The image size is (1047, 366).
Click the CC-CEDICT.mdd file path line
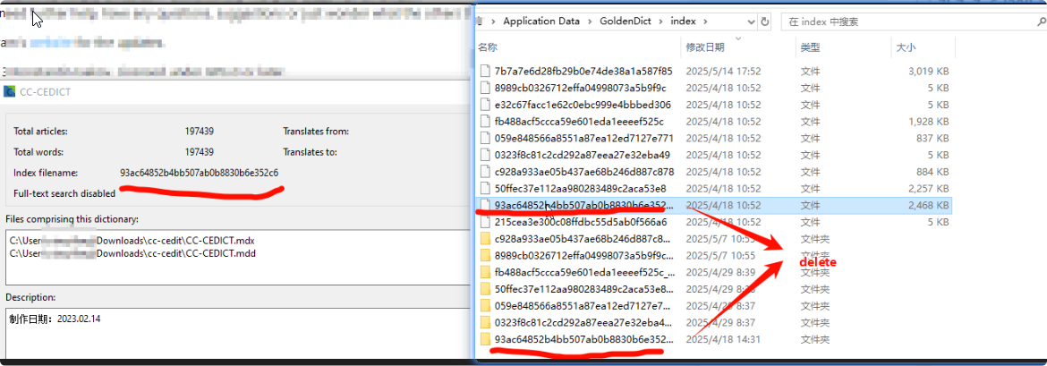click(x=132, y=253)
